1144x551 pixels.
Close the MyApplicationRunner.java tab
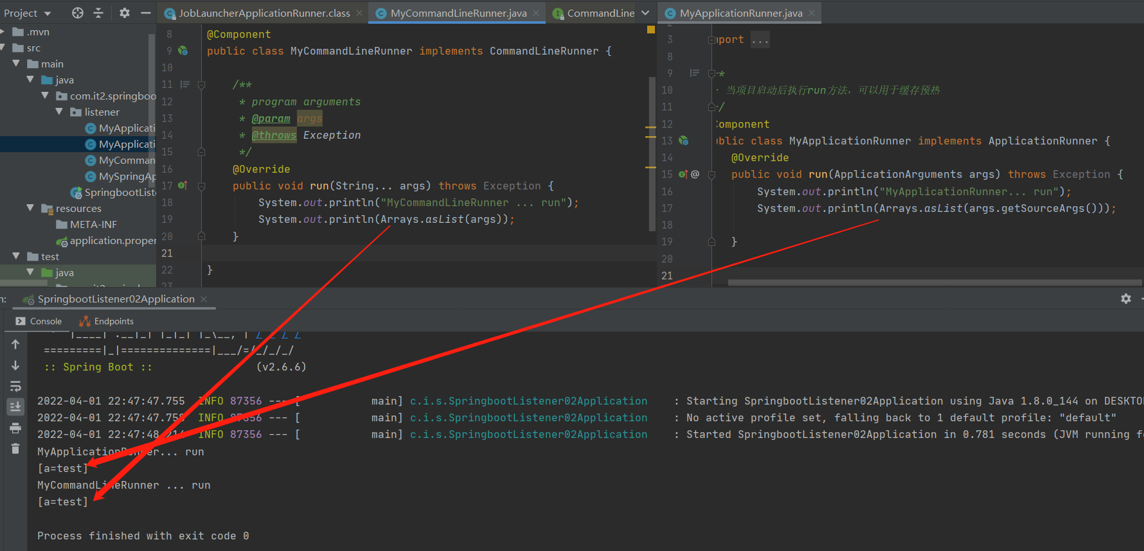tap(812, 13)
